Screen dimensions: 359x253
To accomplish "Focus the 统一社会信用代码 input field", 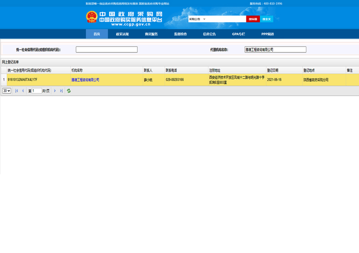I will tap(106, 50).
